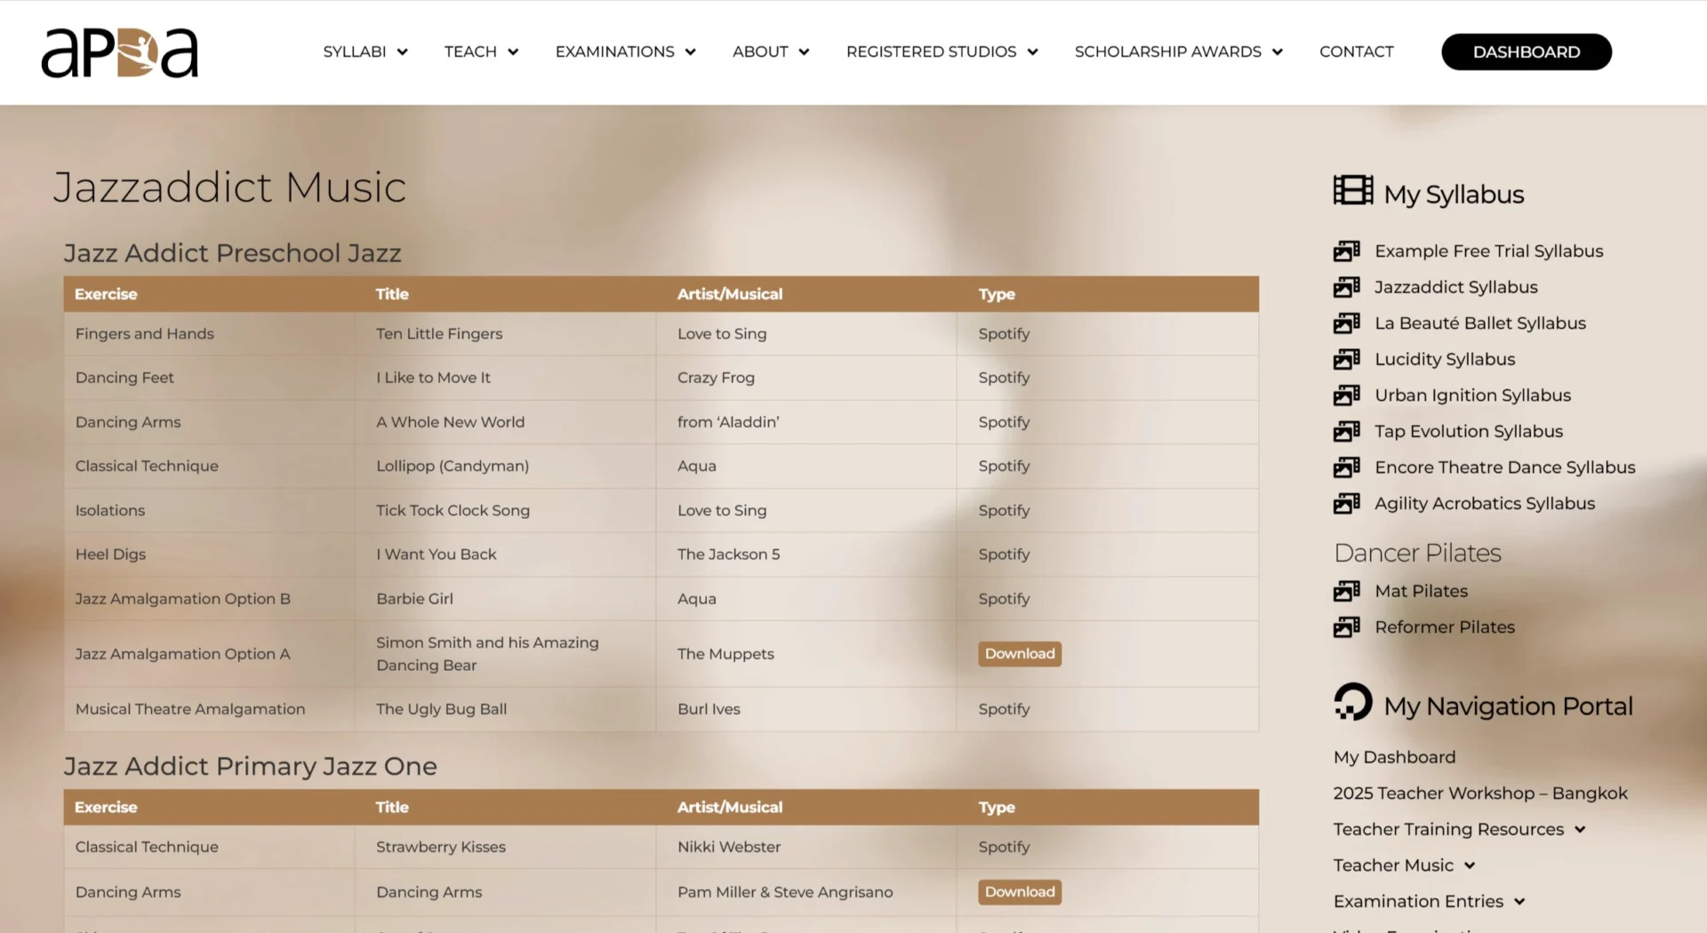Download Simon Smith and his Amazing Dancing Bear

[x=1019, y=654]
